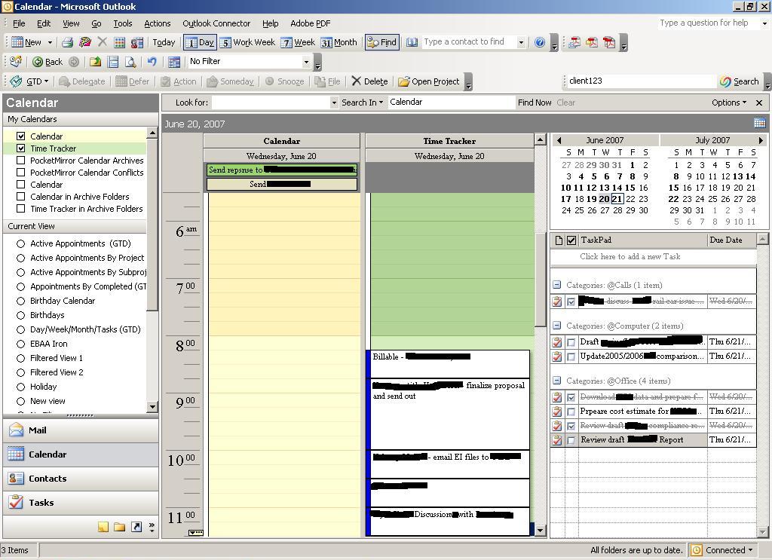Click the Today button
The width and height of the screenshot is (772, 560).
pos(164,42)
